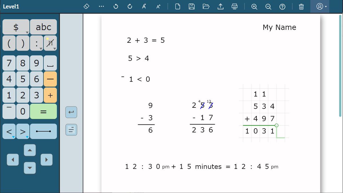
Task: Click the number 3 key
Action: tap(37, 95)
